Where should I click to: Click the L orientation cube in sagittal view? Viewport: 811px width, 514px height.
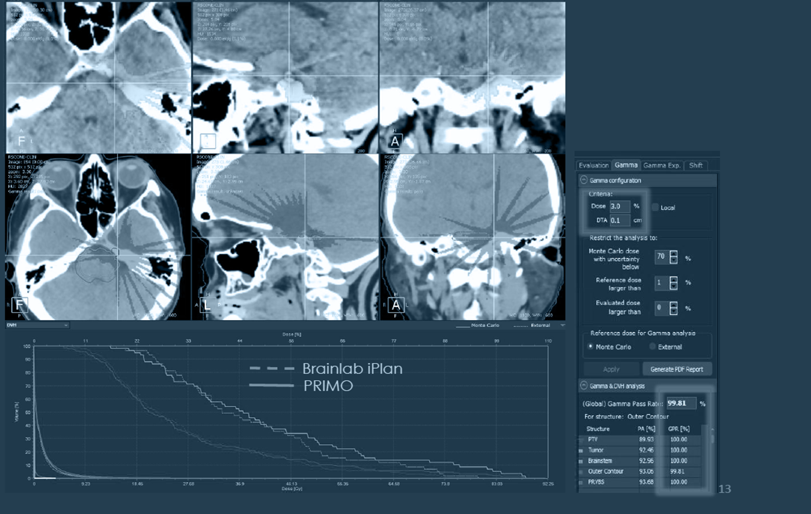pyautogui.click(x=205, y=306)
